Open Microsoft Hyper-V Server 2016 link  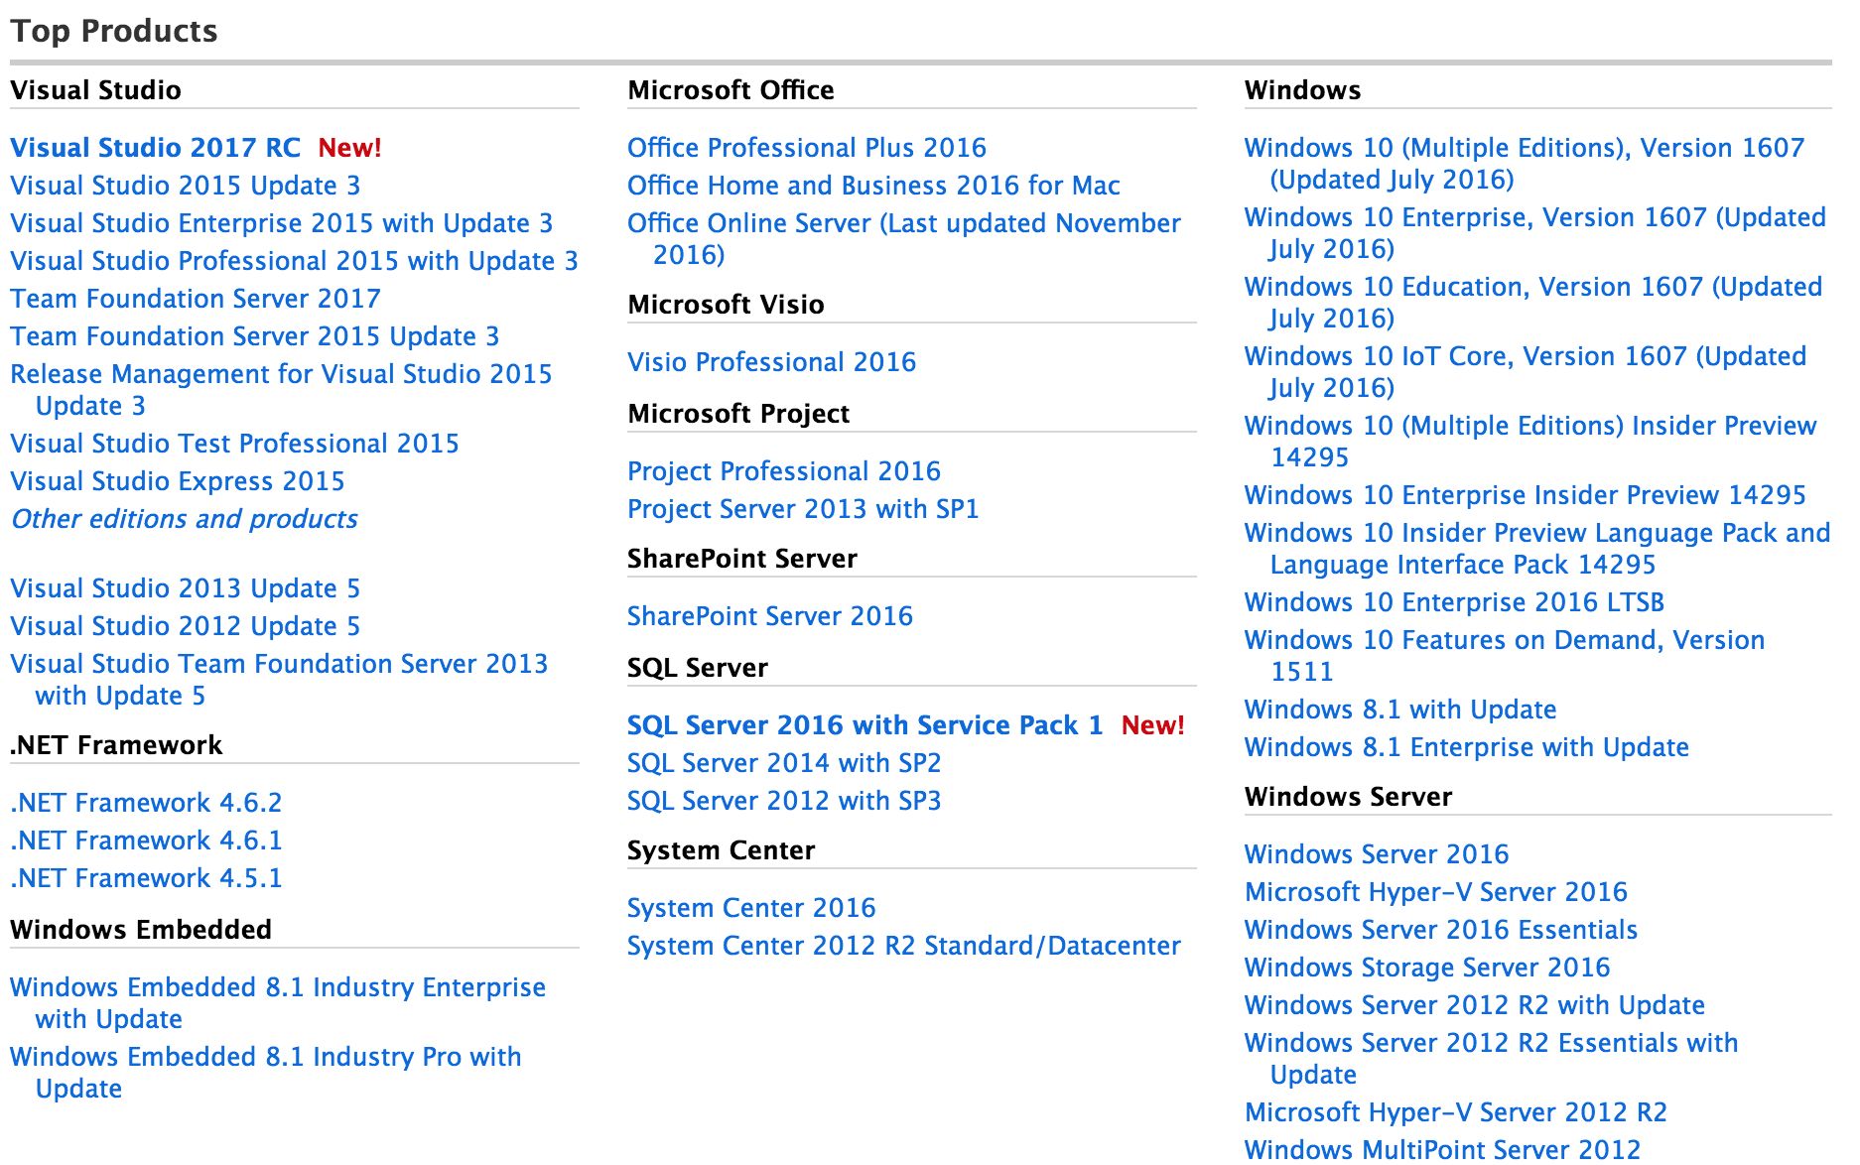click(x=1435, y=892)
